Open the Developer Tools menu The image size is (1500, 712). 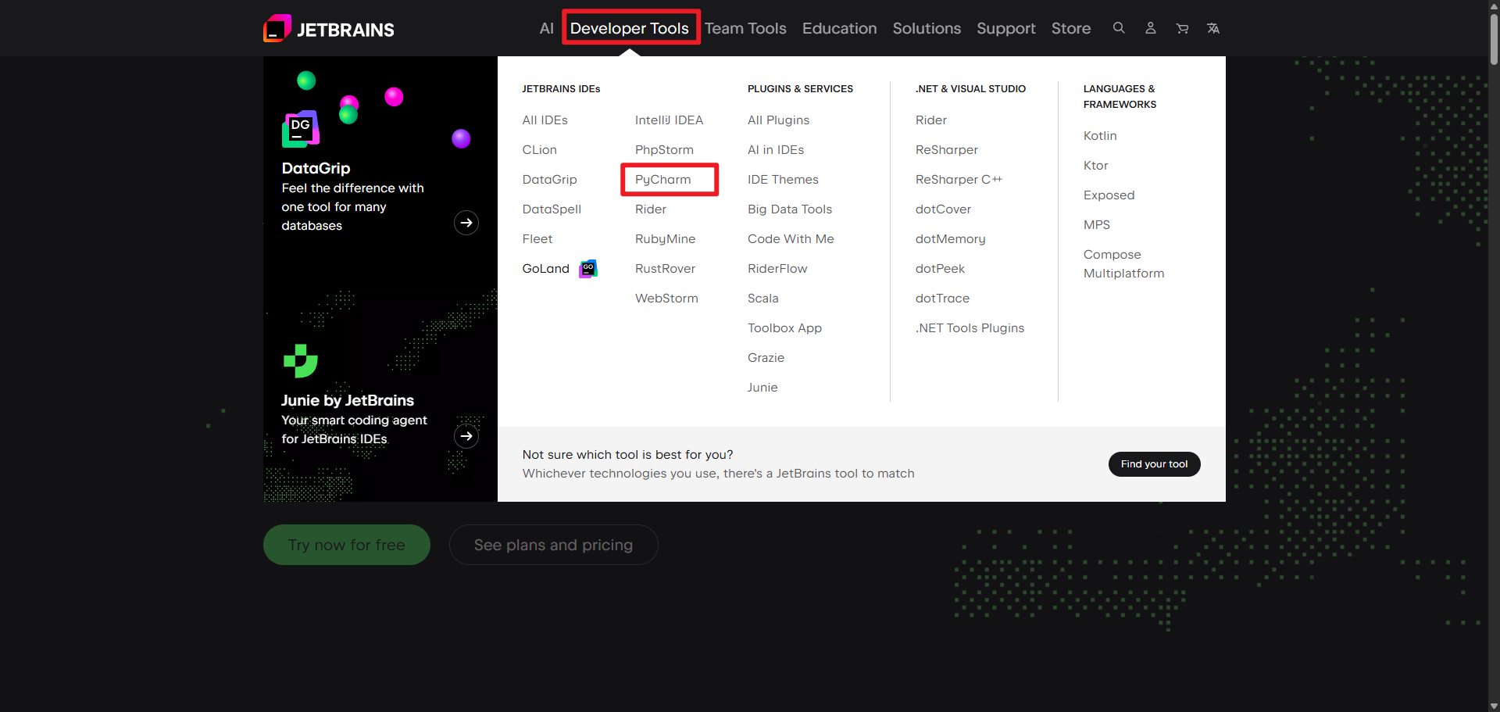[x=630, y=28]
